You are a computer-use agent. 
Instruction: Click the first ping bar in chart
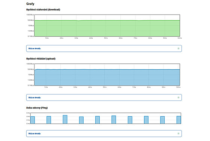pyautogui.click(x=33, y=120)
